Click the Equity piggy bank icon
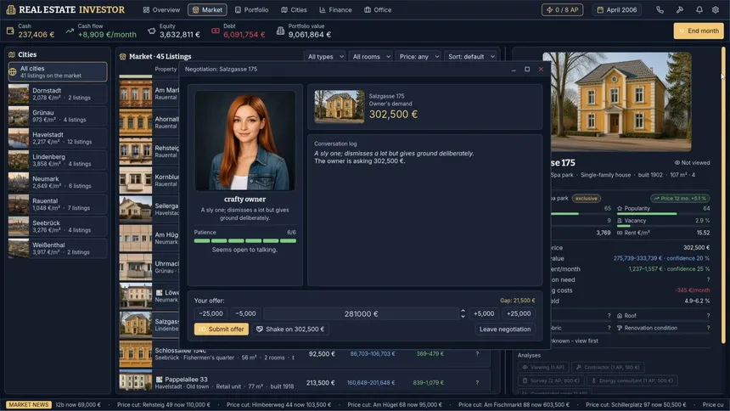This screenshot has width=730, height=411. coord(151,31)
